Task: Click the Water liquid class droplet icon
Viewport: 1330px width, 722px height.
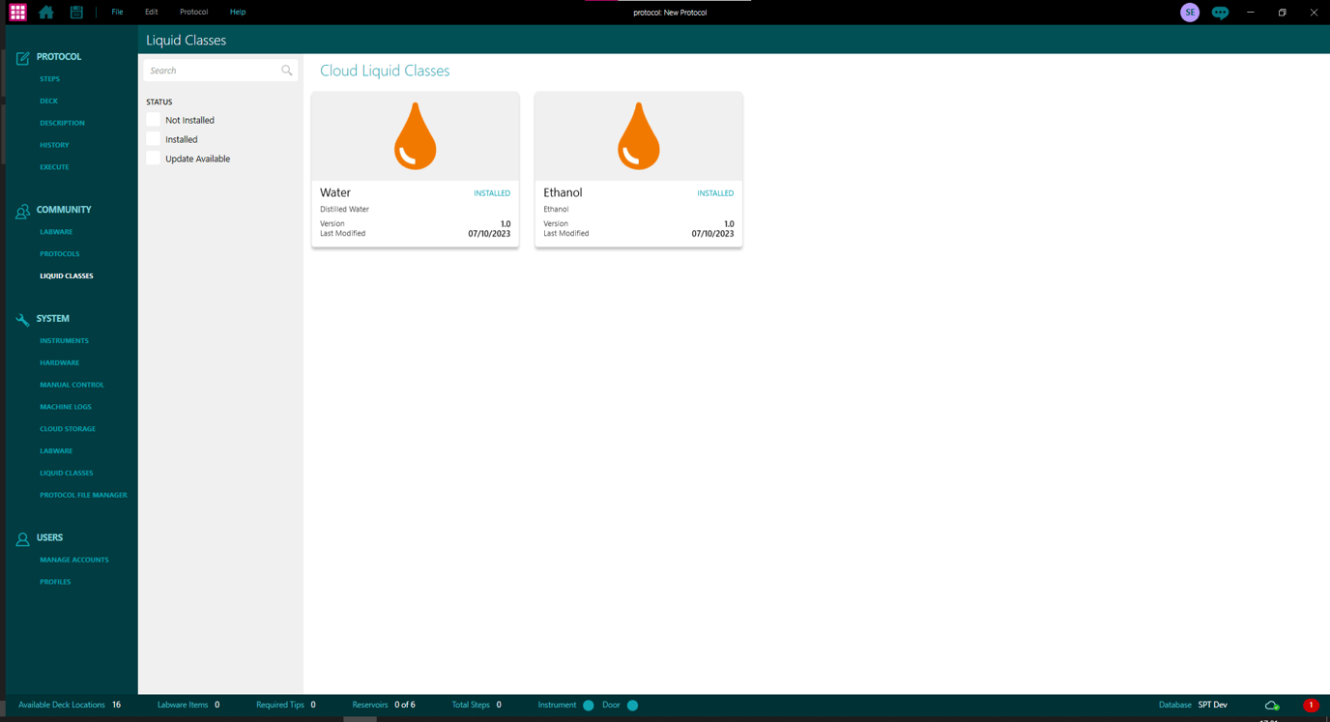Action: point(415,134)
